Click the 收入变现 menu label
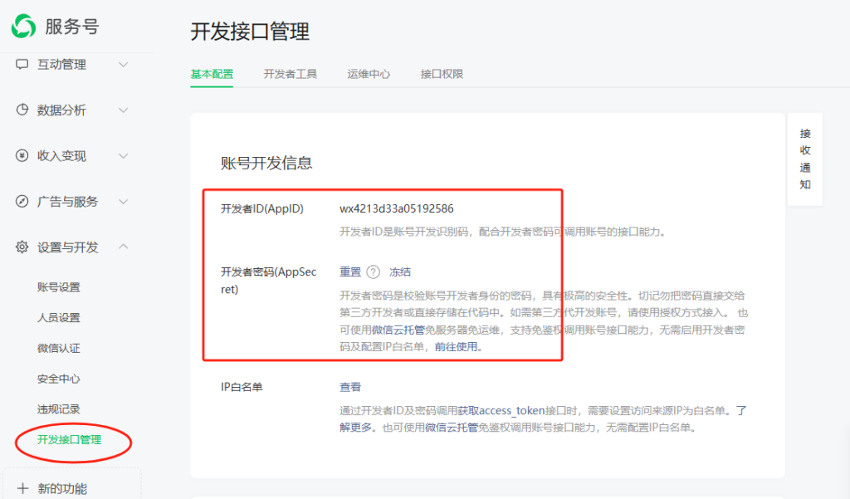 click(61, 155)
